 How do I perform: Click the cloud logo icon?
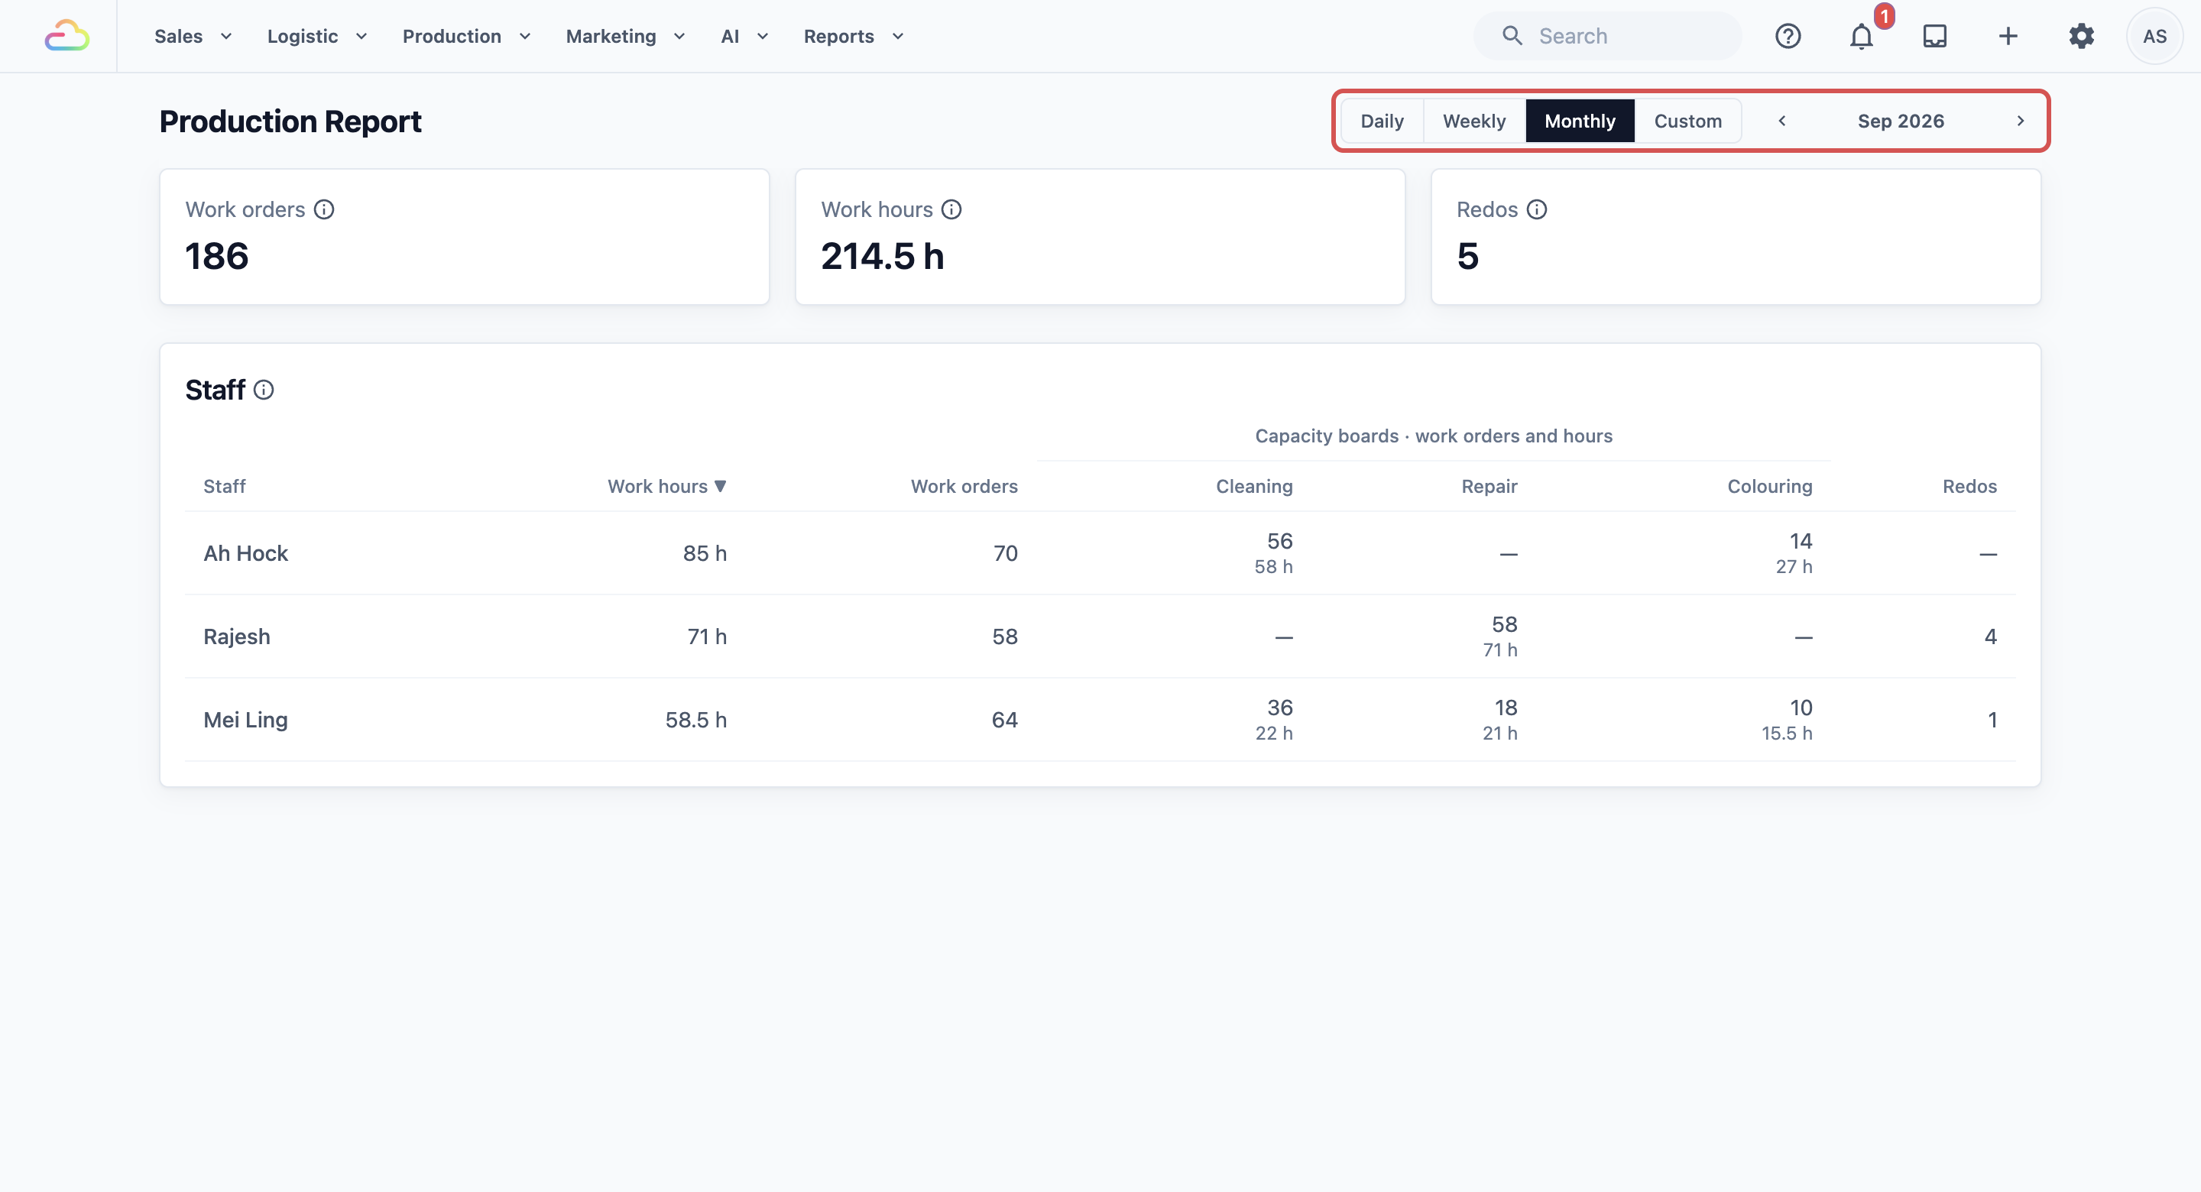pyautogui.click(x=66, y=36)
